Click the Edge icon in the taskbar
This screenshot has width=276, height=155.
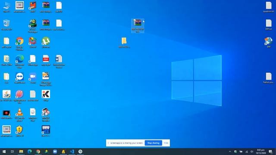coord(30,152)
